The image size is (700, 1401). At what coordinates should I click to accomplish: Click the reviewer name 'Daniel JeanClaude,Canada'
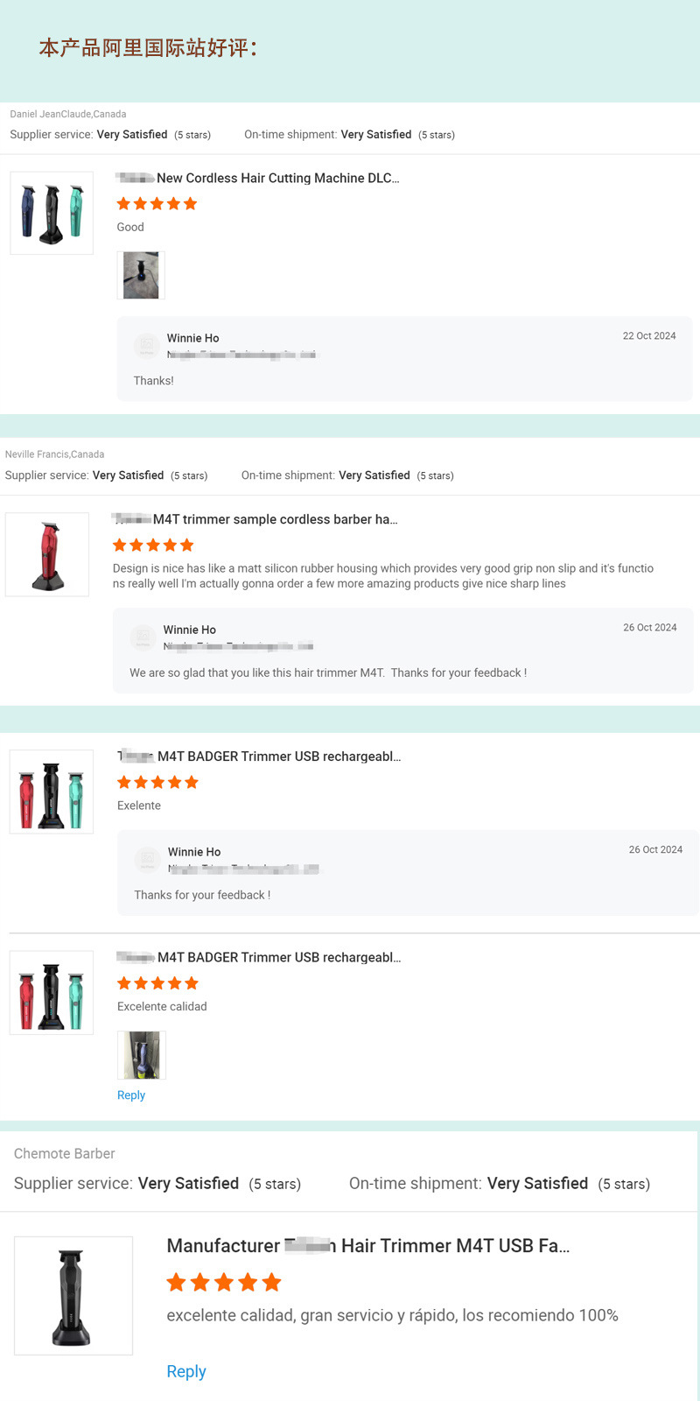[x=68, y=114]
